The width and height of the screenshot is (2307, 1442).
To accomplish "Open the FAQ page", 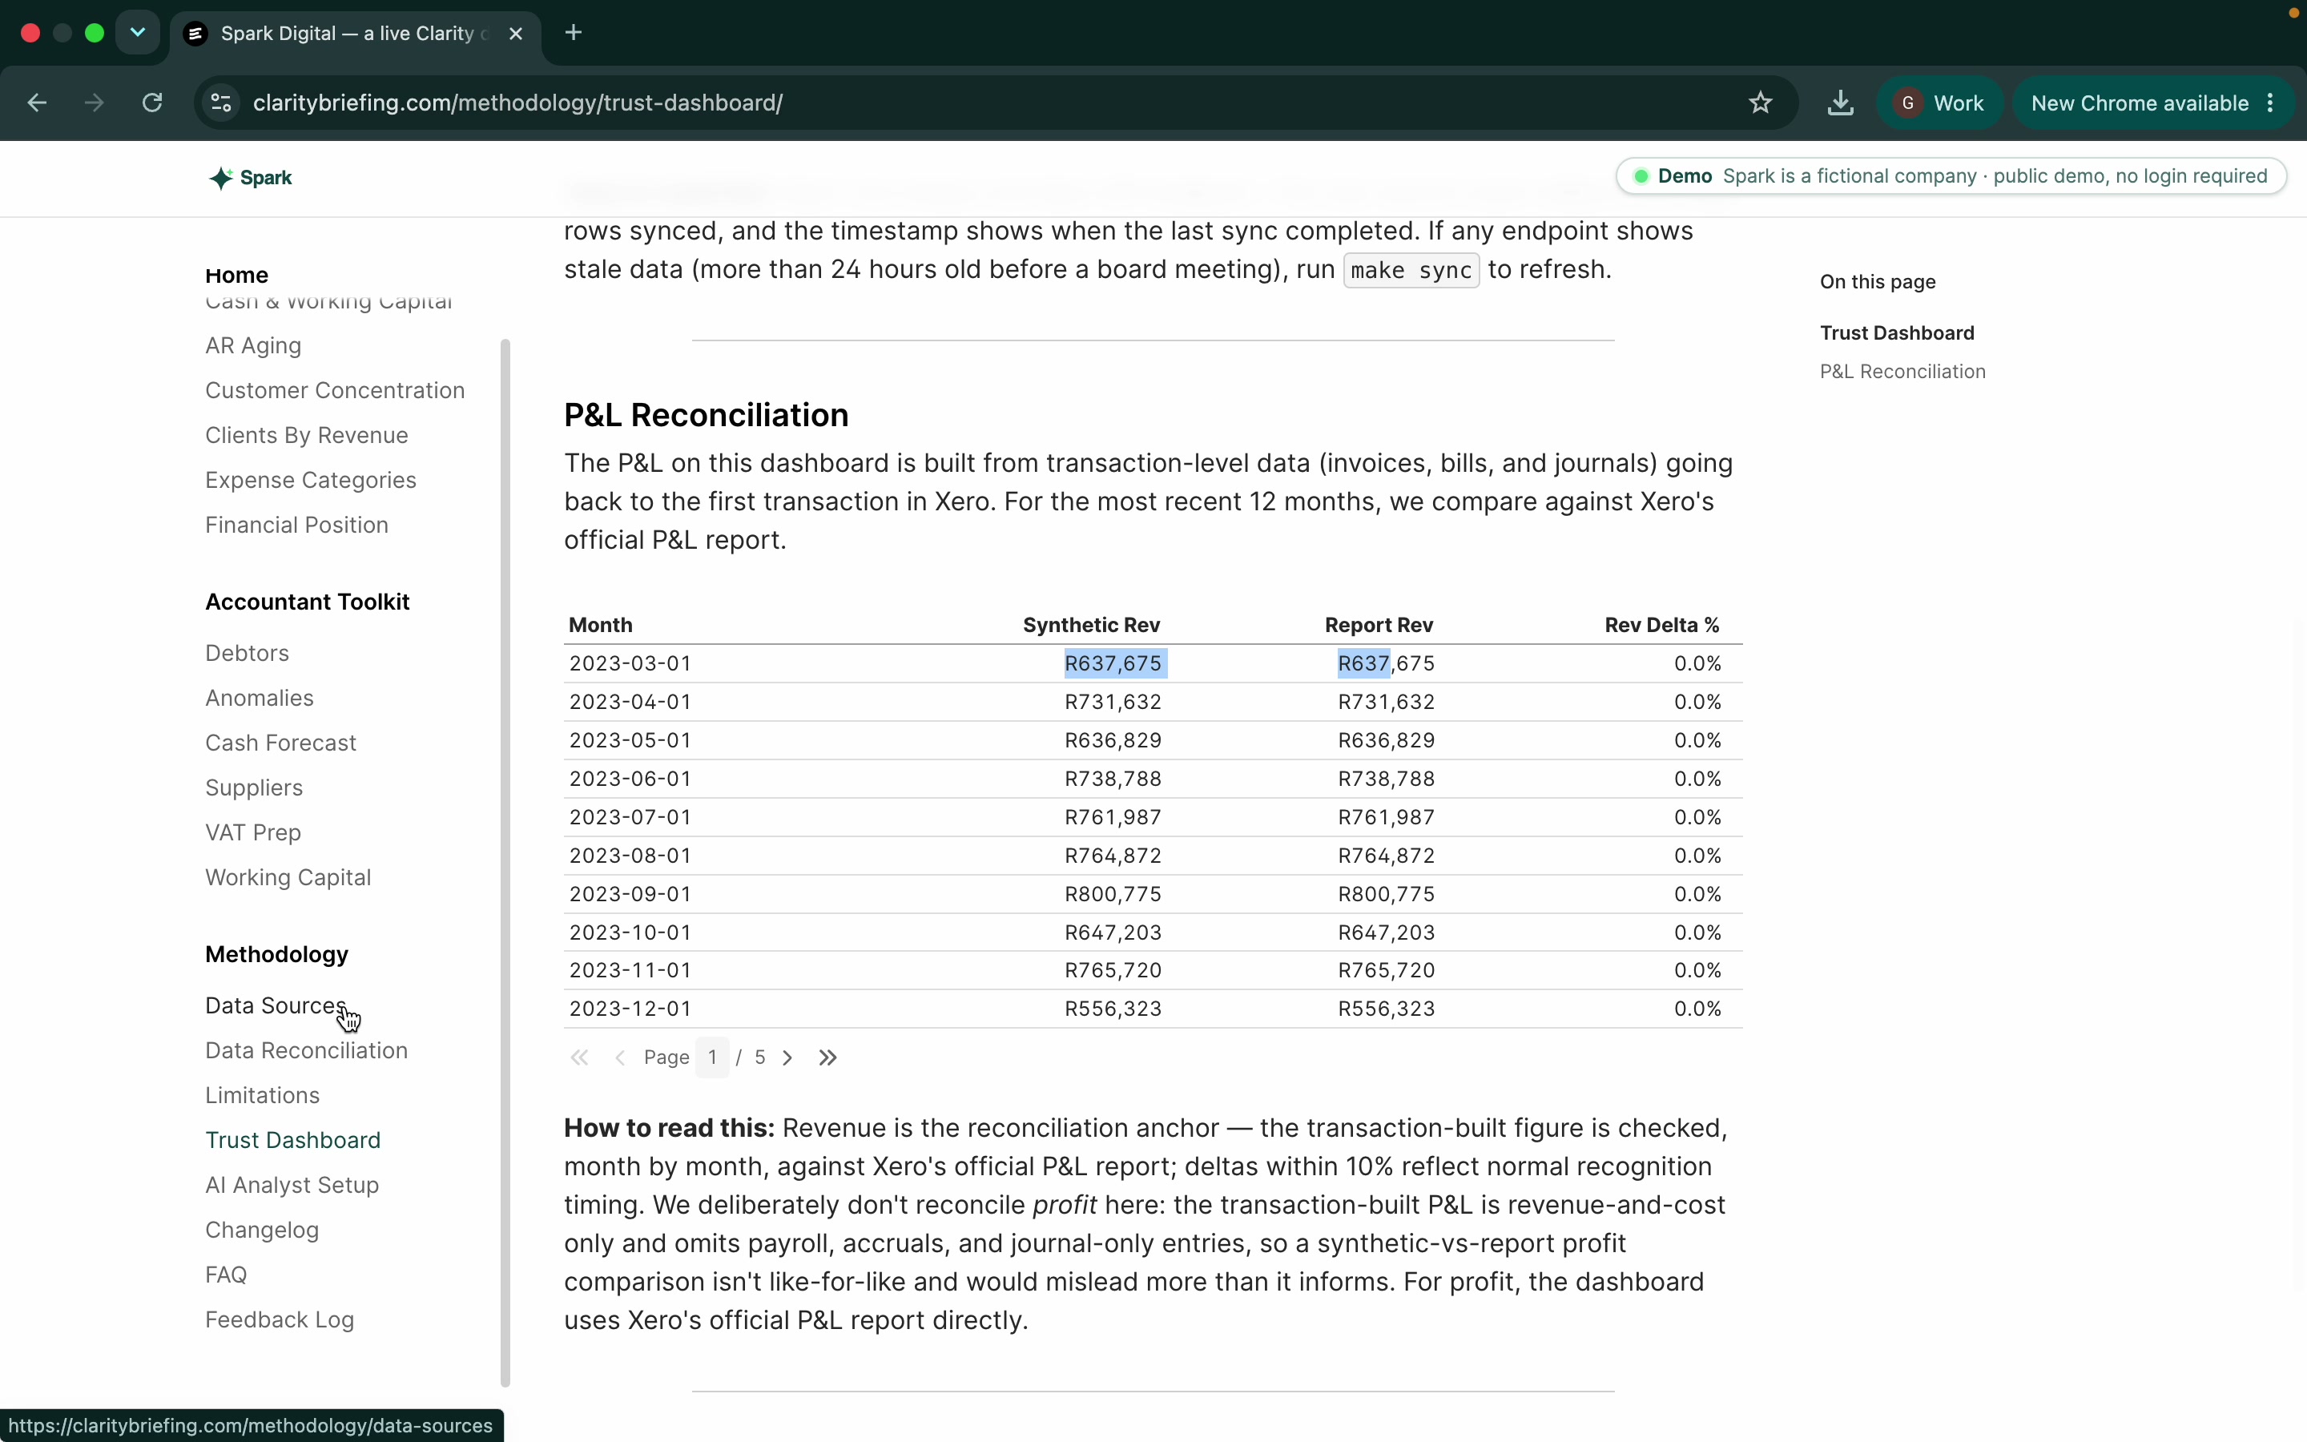I will click(226, 1275).
